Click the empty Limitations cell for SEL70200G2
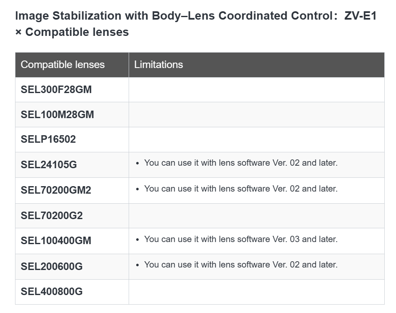The image size is (396, 313). point(256,216)
